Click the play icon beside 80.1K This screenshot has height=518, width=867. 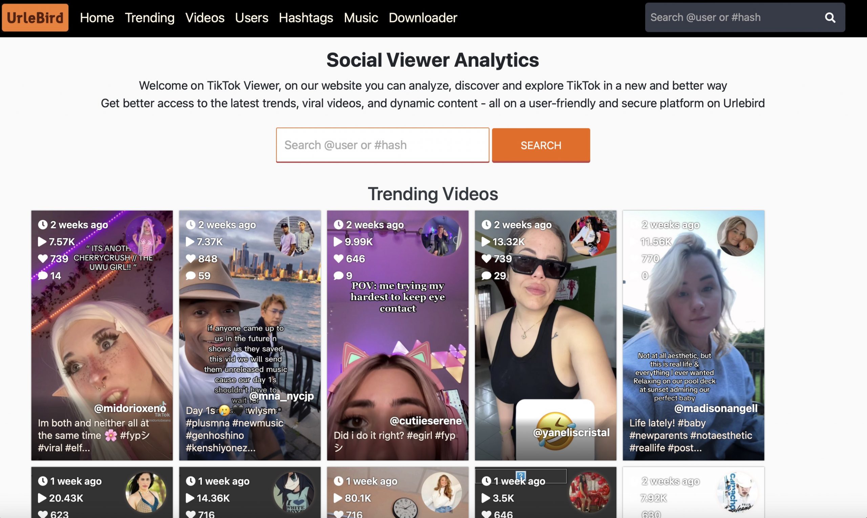(x=338, y=498)
